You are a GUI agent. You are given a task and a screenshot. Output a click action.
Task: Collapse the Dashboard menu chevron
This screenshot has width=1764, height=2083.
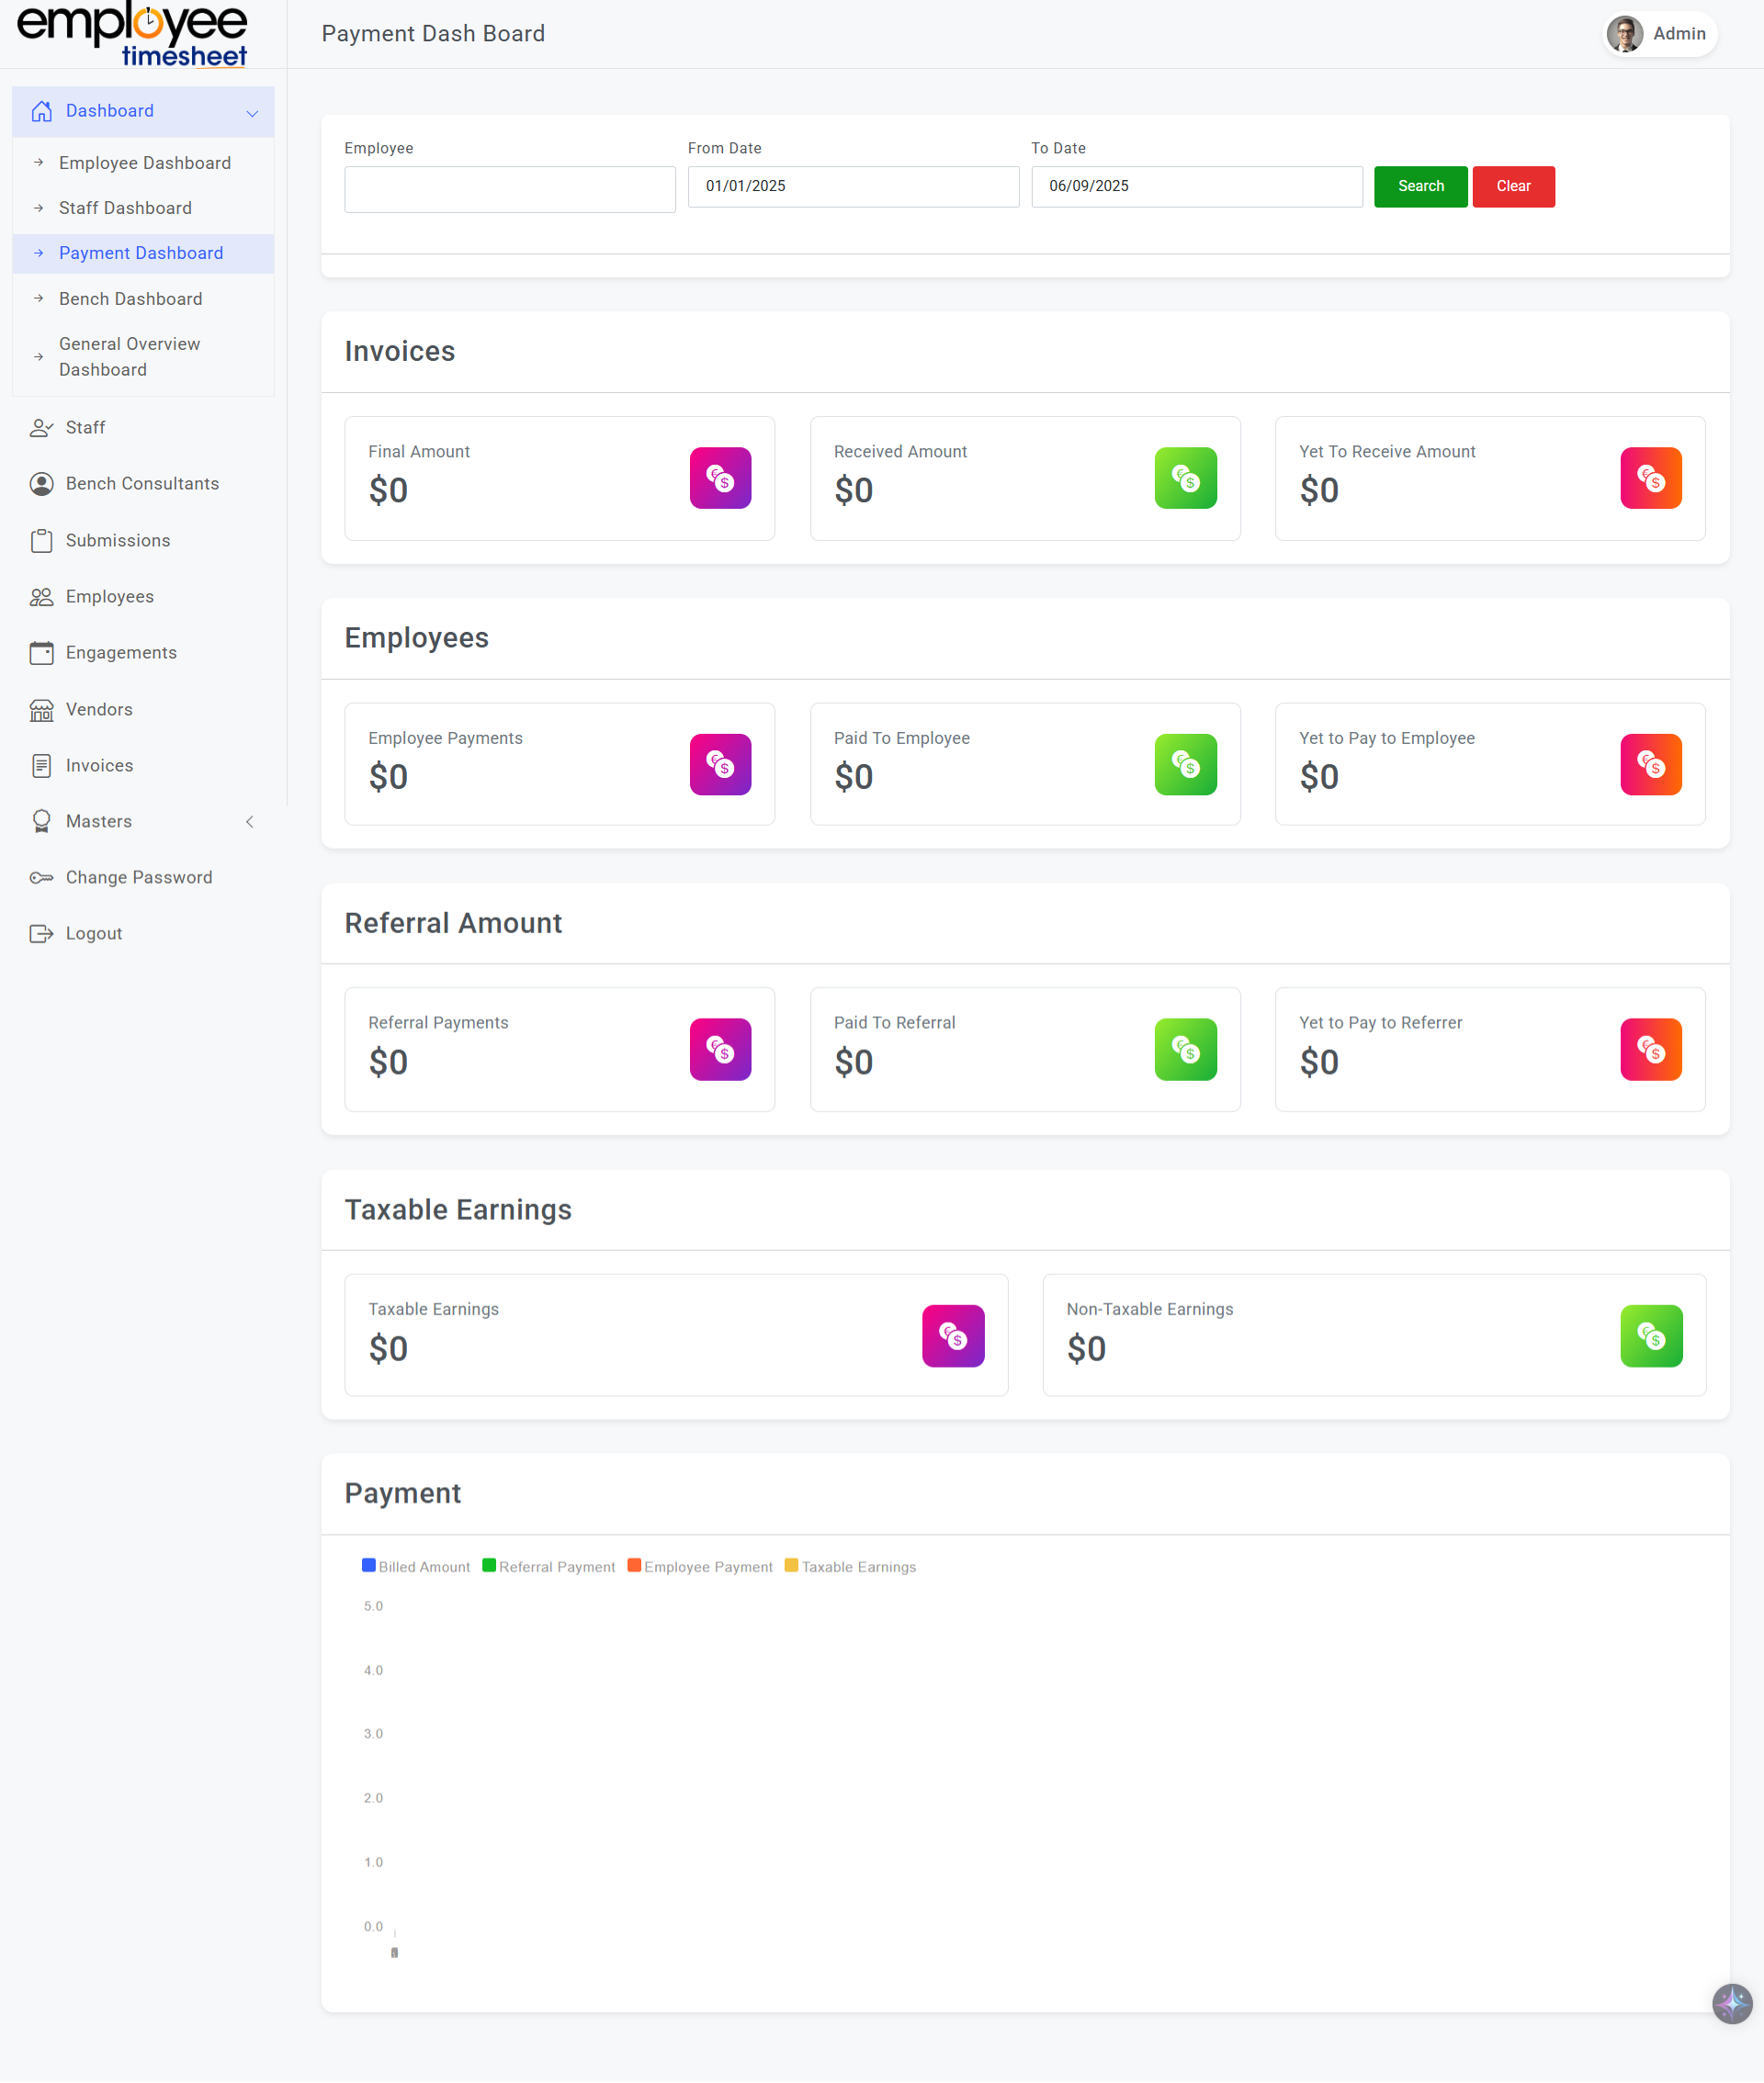252,112
